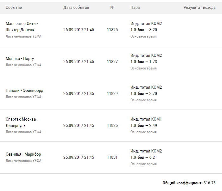The image size is (222, 191).
Task: Click the Общий коэффициент total 316.73
Action: (x=189, y=183)
